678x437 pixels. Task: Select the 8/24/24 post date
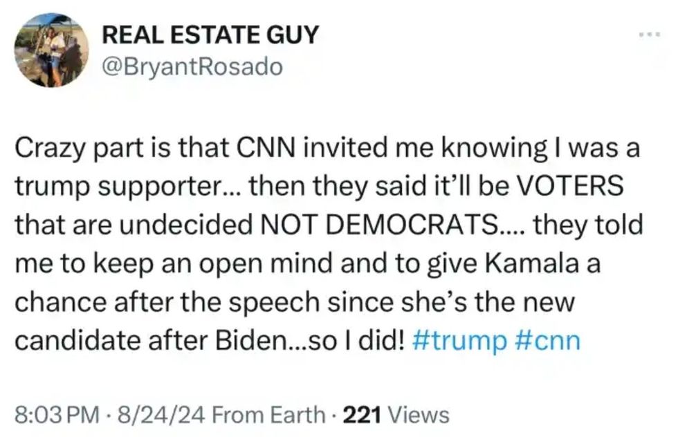tap(154, 415)
